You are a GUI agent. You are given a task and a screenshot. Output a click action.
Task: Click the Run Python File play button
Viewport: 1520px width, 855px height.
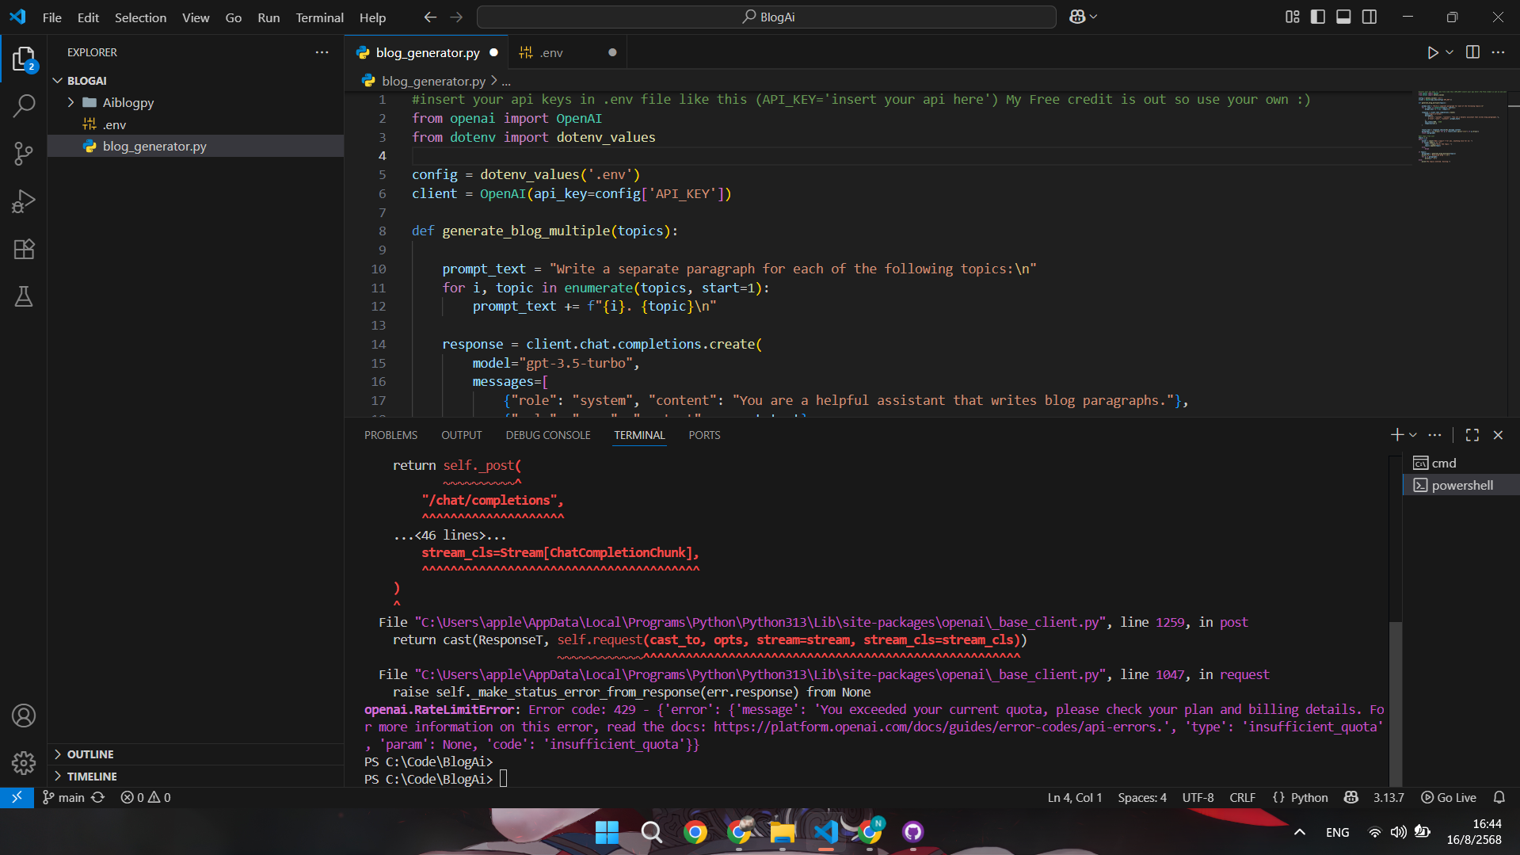click(x=1433, y=52)
